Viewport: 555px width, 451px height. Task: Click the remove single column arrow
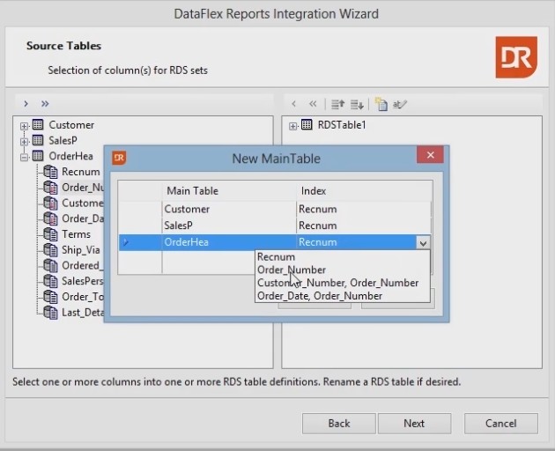(294, 104)
